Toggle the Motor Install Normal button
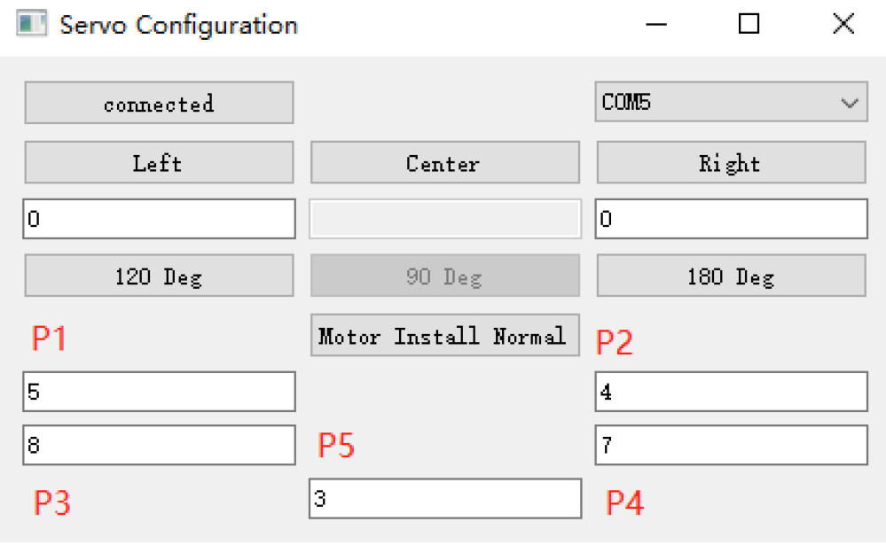 [x=444, y=336]
